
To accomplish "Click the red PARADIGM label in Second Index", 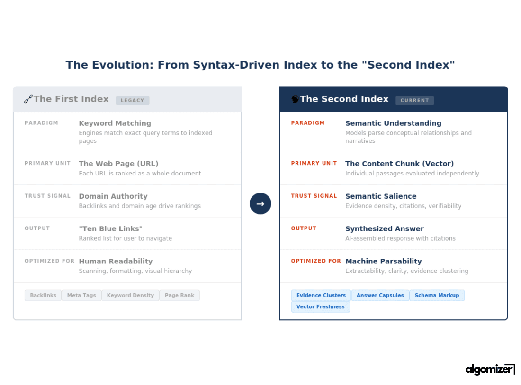I will tap(308, 123).
